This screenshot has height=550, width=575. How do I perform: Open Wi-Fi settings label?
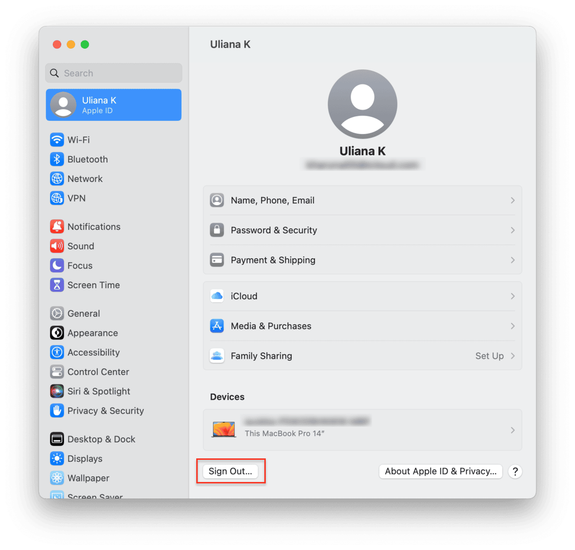point(78,140)
